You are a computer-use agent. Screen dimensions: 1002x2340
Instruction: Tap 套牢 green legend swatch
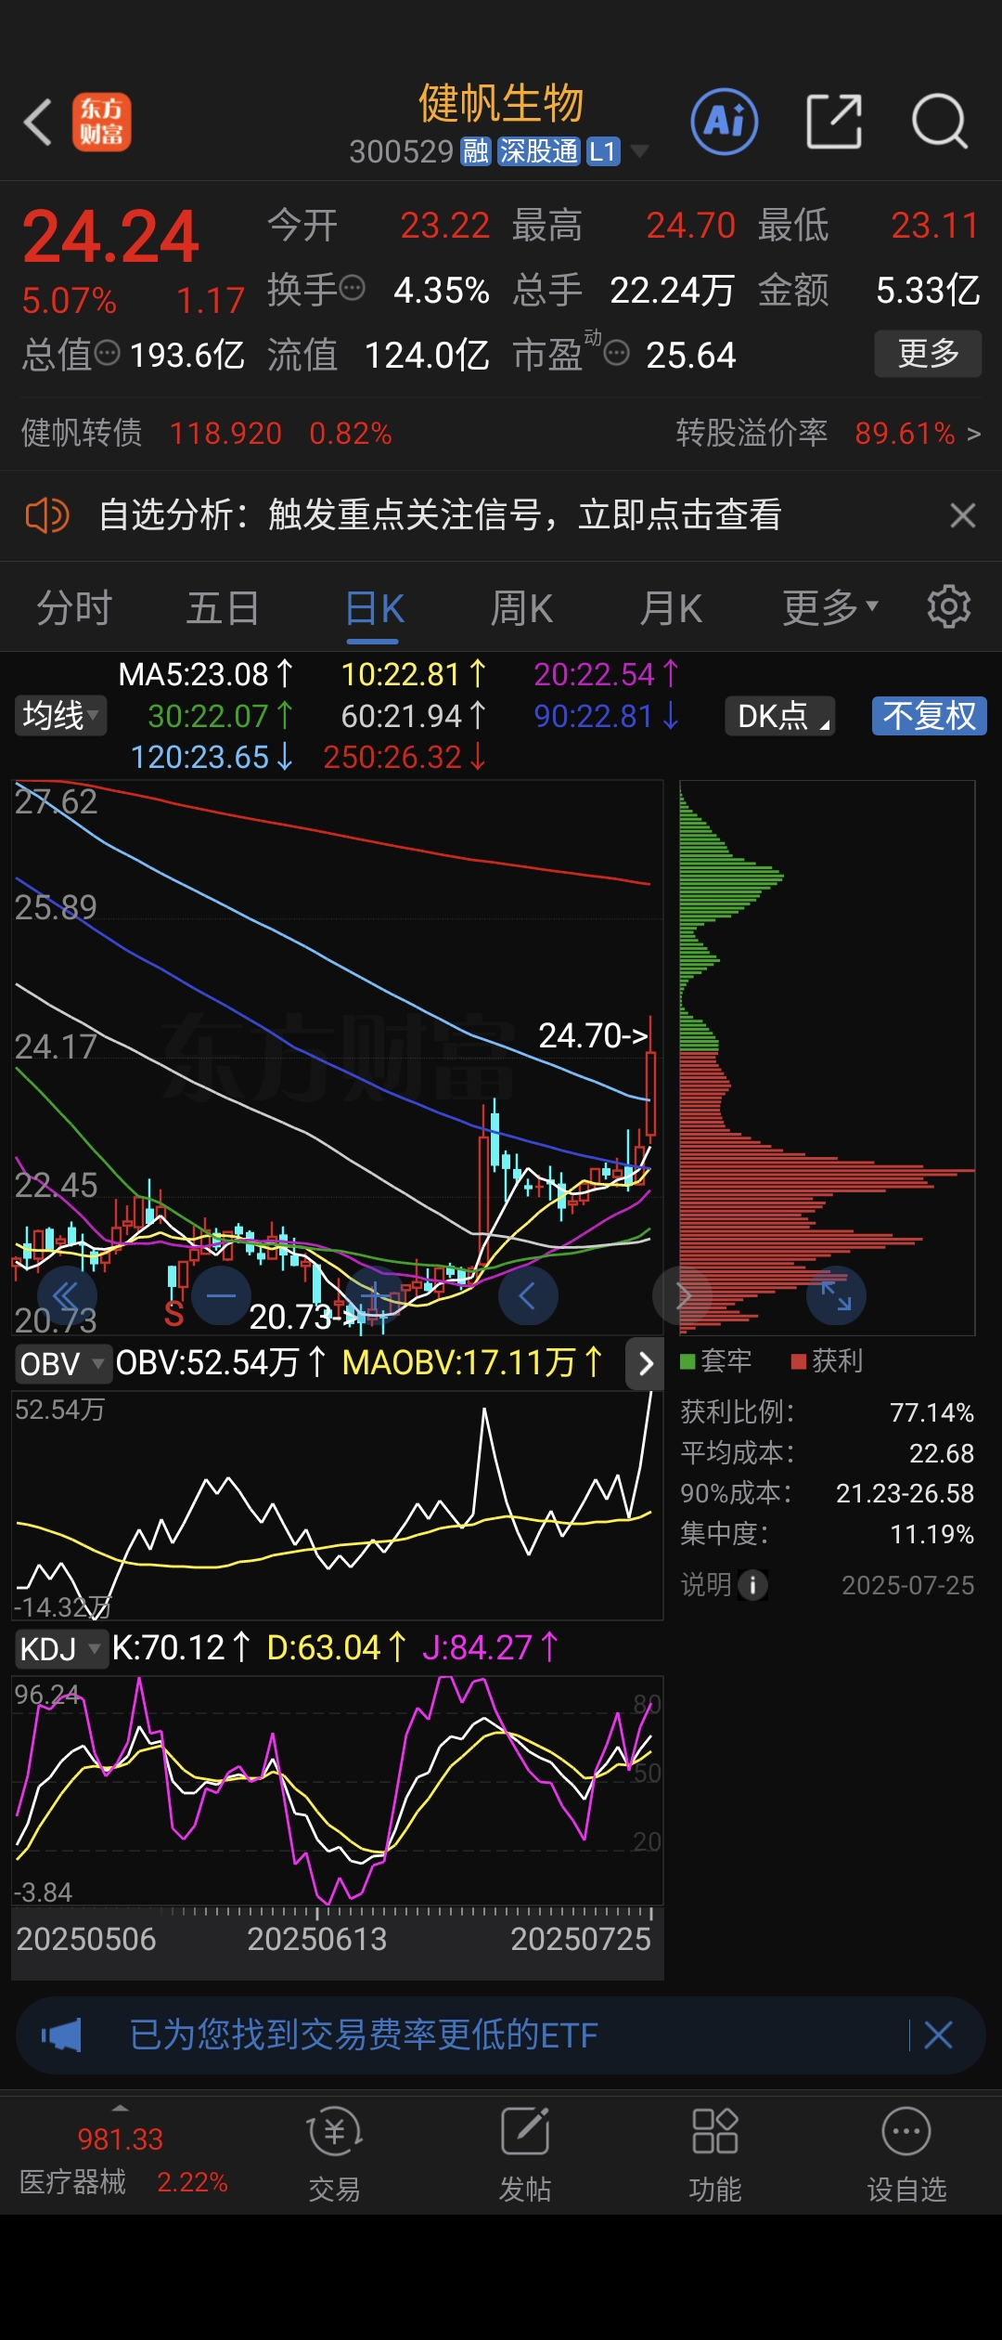[x=687, y=1361]
